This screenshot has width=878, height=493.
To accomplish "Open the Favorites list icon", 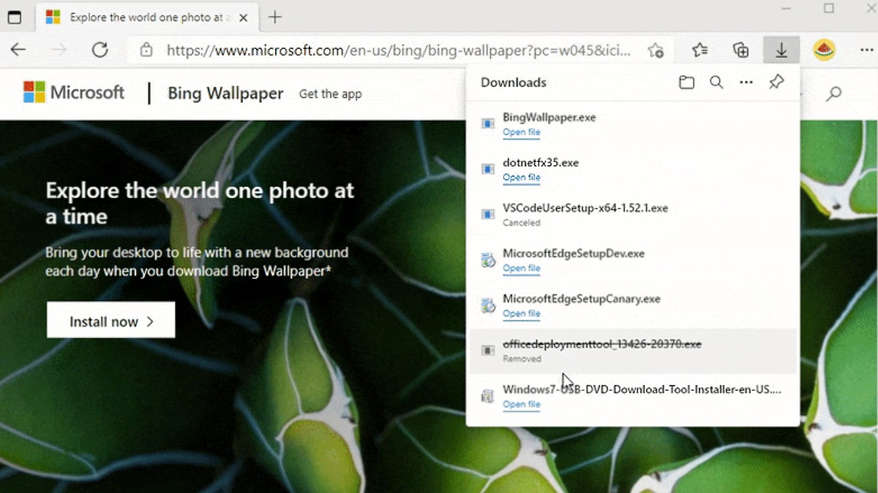I will (699, 50).
